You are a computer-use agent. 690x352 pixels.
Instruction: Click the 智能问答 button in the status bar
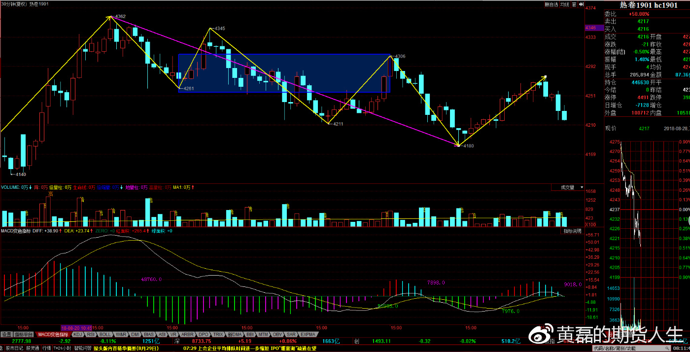(83, 348)
